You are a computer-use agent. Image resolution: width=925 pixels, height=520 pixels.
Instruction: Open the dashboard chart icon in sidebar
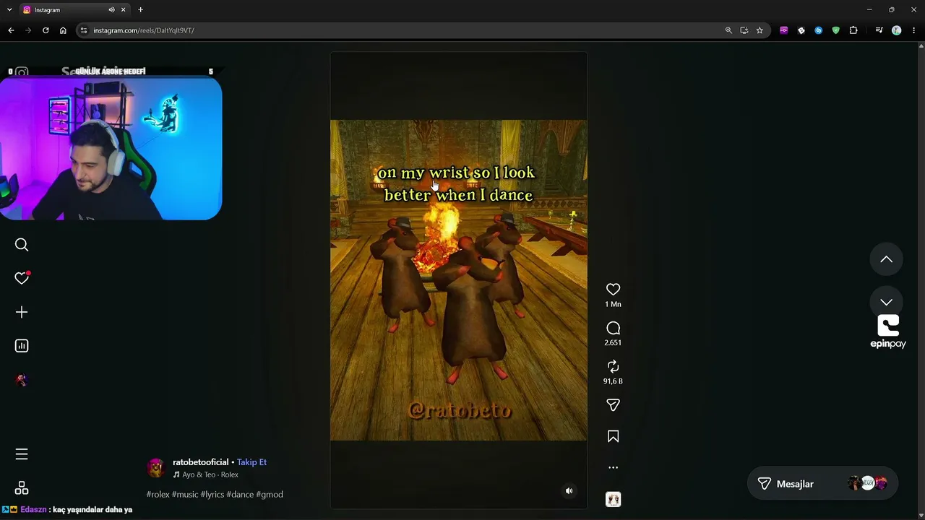click(x=22, y=346)
